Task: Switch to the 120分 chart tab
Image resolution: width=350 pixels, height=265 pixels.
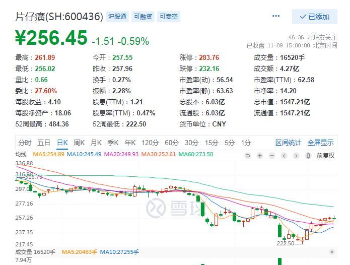Action: click(150, 143)
